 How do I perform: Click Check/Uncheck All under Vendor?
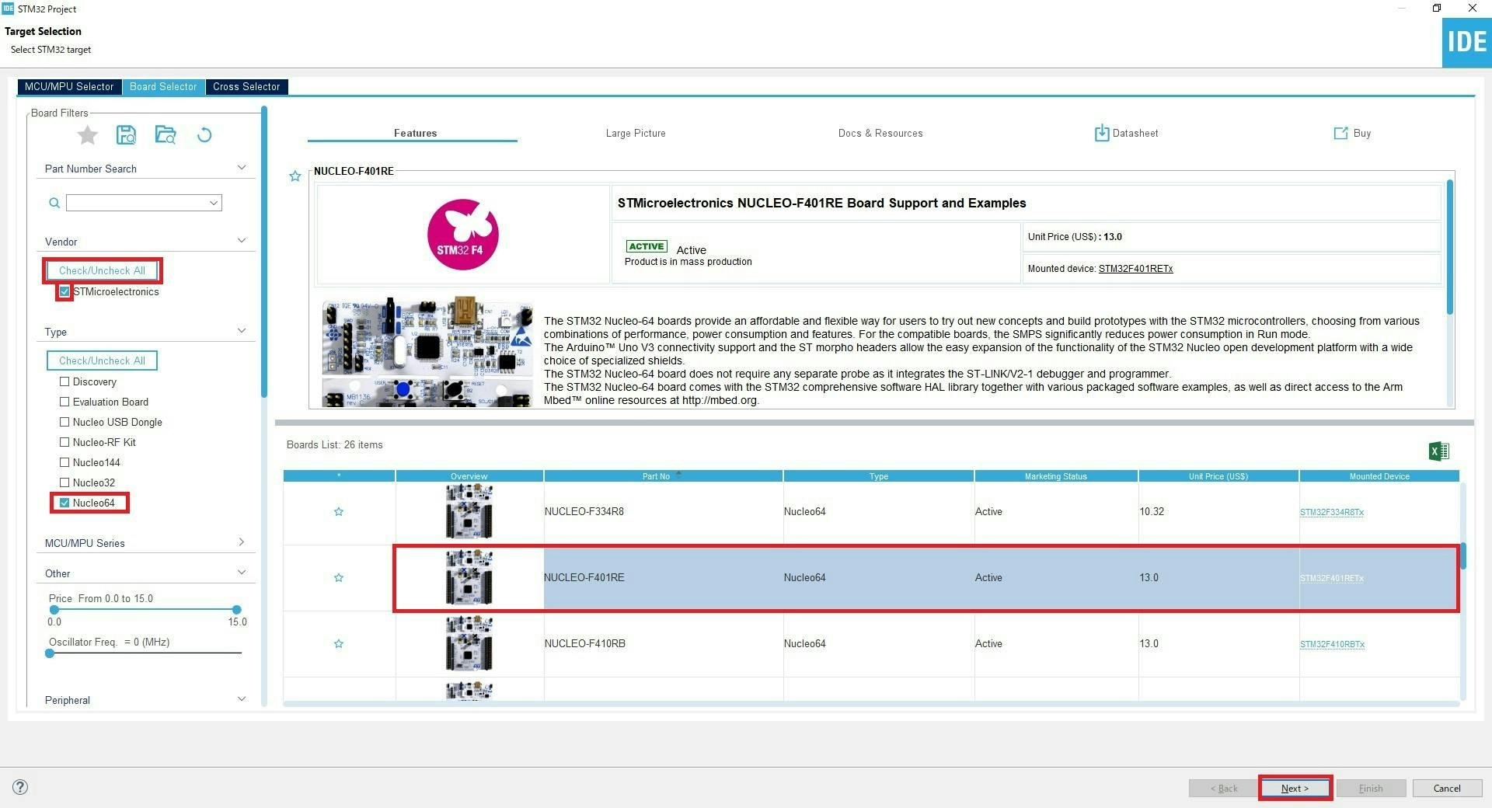pyautogui.click(x=102, y=270)
